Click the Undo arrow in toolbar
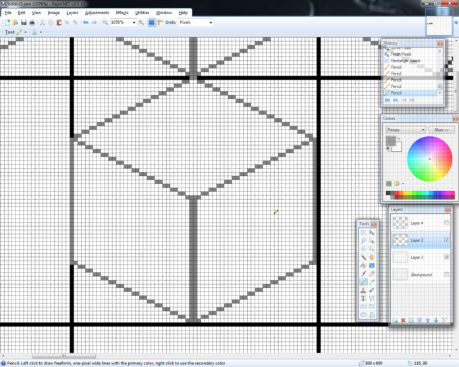This screenshot has width=459, height=367. click(86, 22)
